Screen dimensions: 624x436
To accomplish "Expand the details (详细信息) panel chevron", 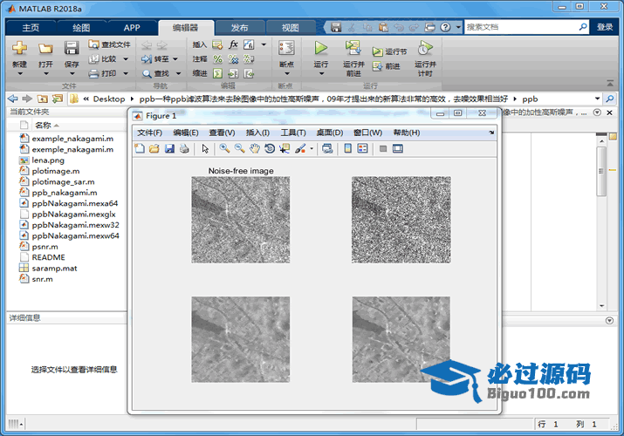I will click(609, 320).
